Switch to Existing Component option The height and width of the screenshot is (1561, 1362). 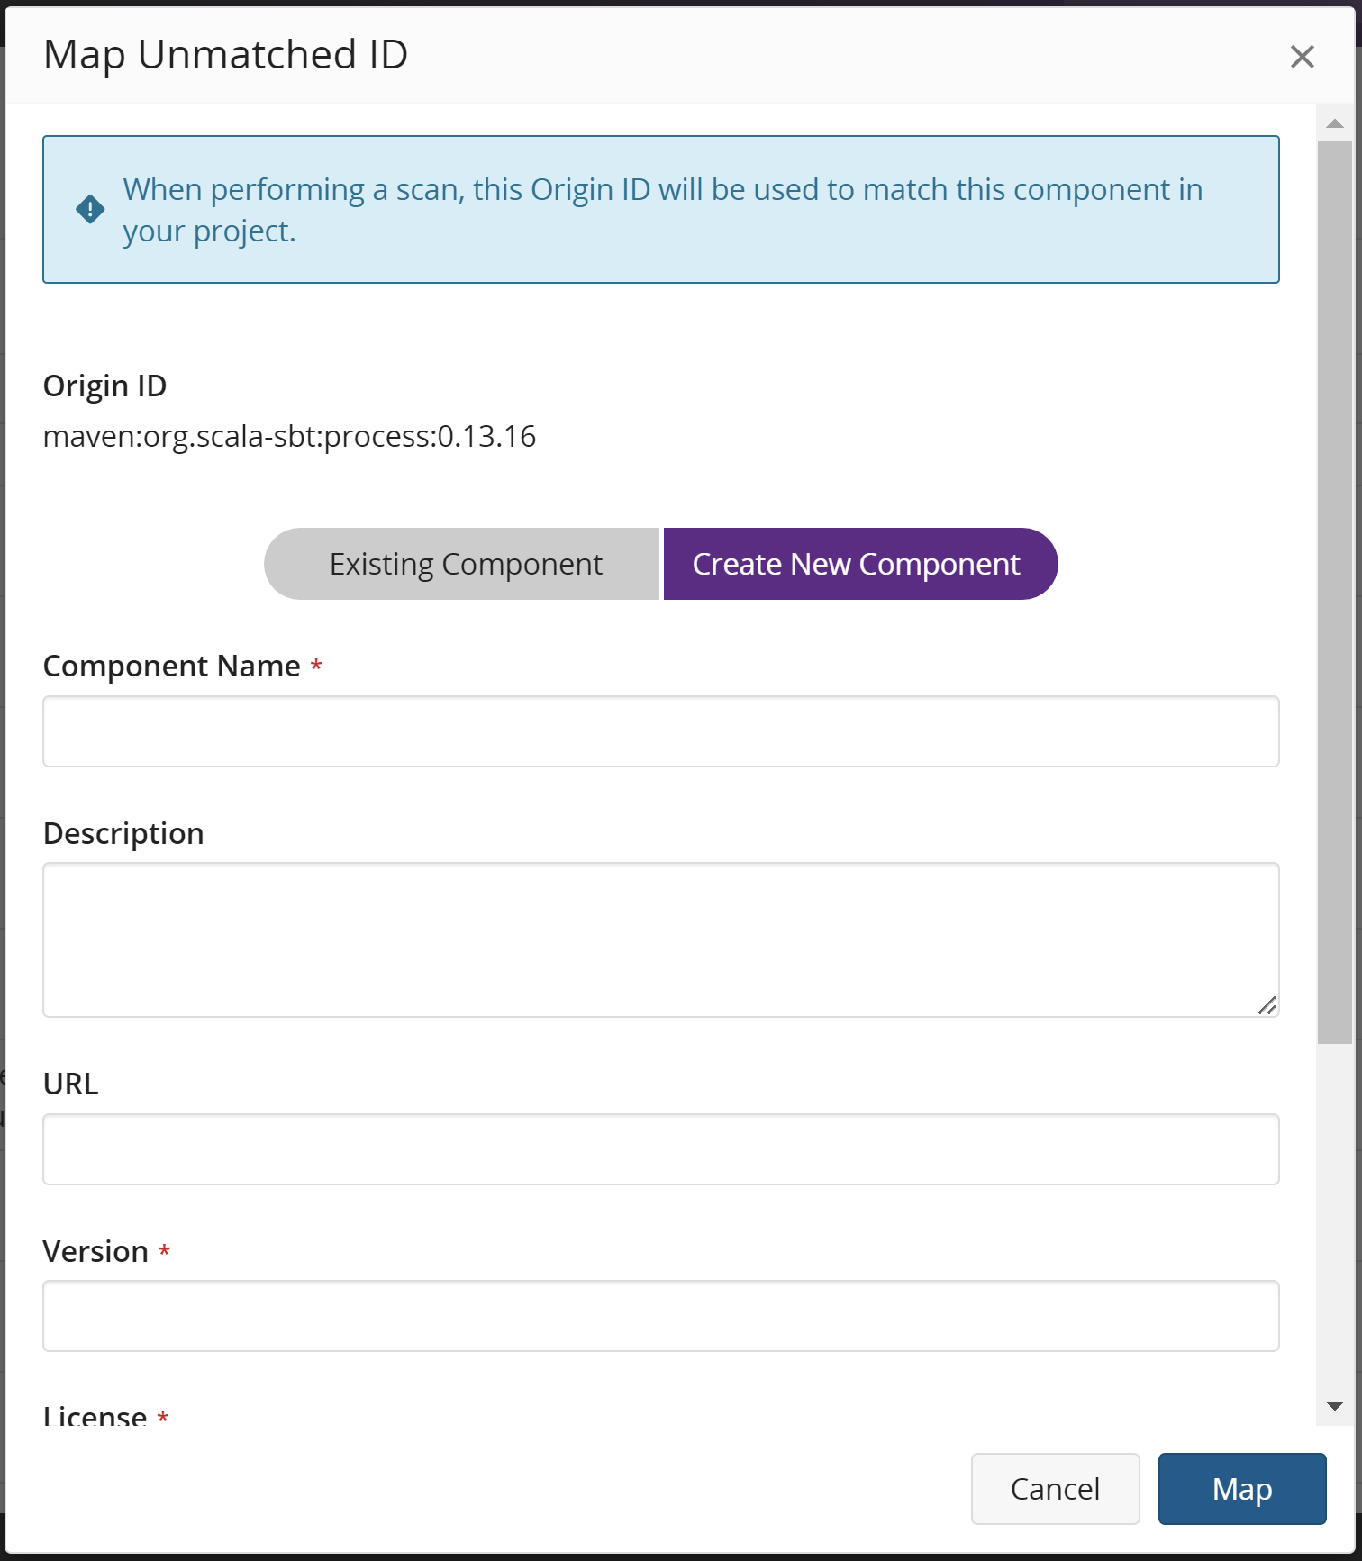click(462, 565)
